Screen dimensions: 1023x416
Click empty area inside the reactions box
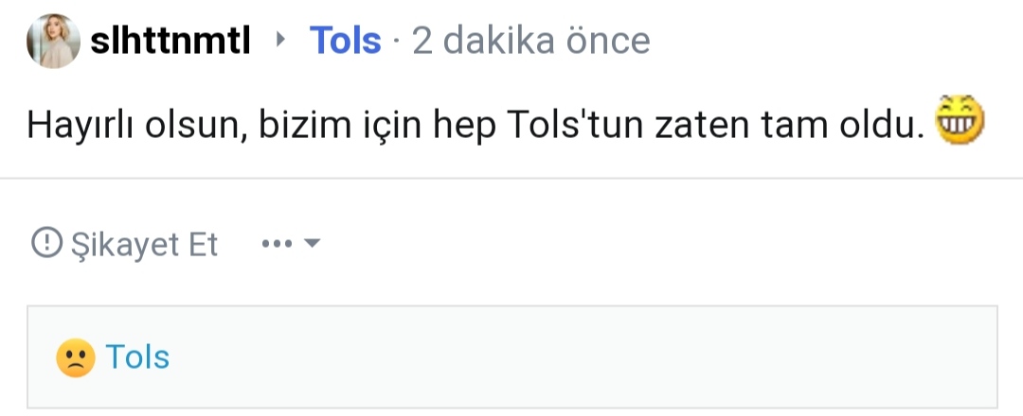[568, 357]
